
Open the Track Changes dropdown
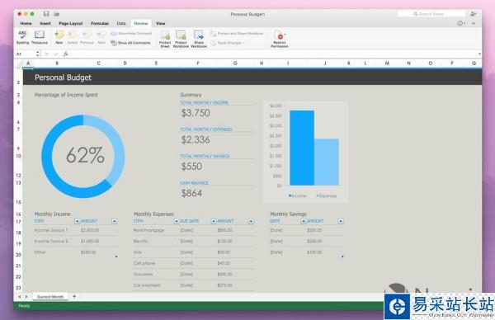pos(228,43)
